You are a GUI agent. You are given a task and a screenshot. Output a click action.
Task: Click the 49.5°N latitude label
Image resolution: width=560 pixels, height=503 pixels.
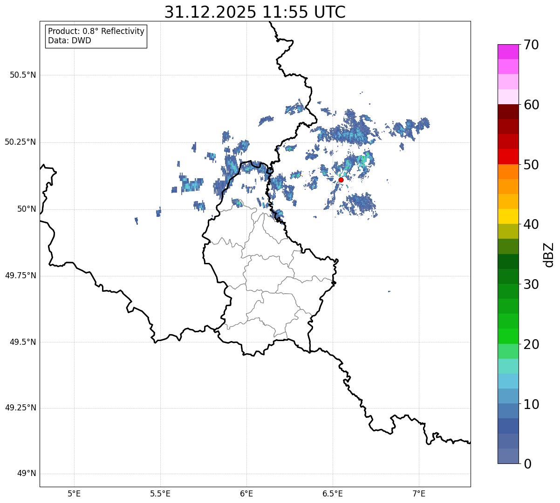pos(23,342)
